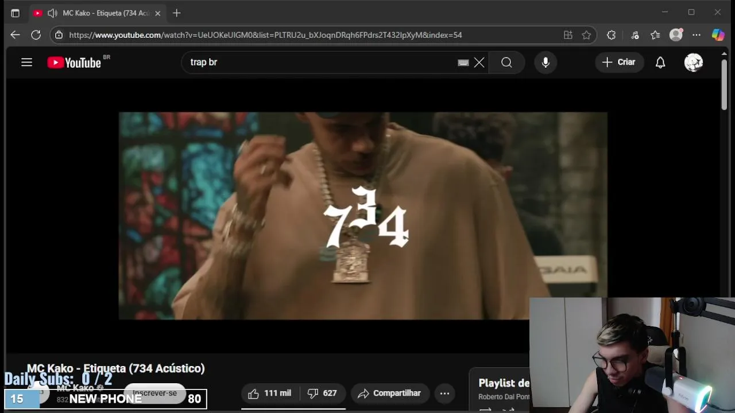Screen dimensions: 735x413
Task: Open YouTube hamburger guide menu
Action: click(26, 62)
